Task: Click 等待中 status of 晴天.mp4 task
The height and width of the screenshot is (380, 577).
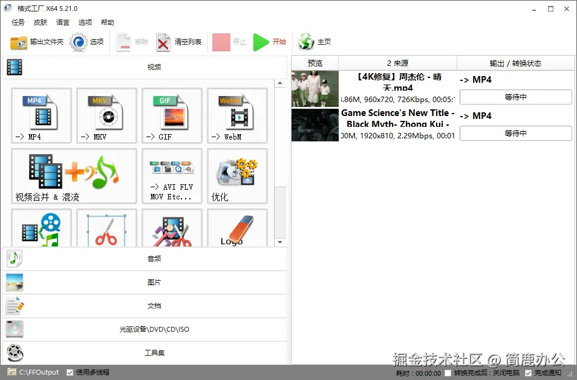Action: [515, 97]
